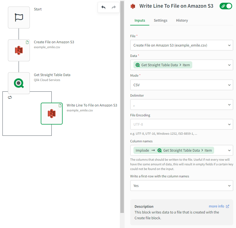The width and height of the screenshot is (236, 228).
Task: Click the Implode tag in Column names
Action: point(142,150)
